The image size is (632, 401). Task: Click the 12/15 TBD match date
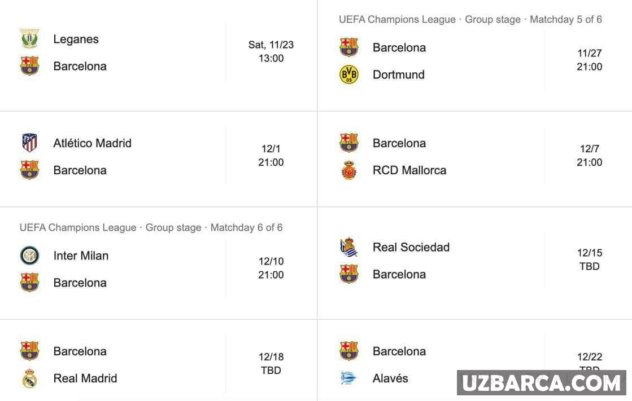pyautogui.click(x=589, y=259)
